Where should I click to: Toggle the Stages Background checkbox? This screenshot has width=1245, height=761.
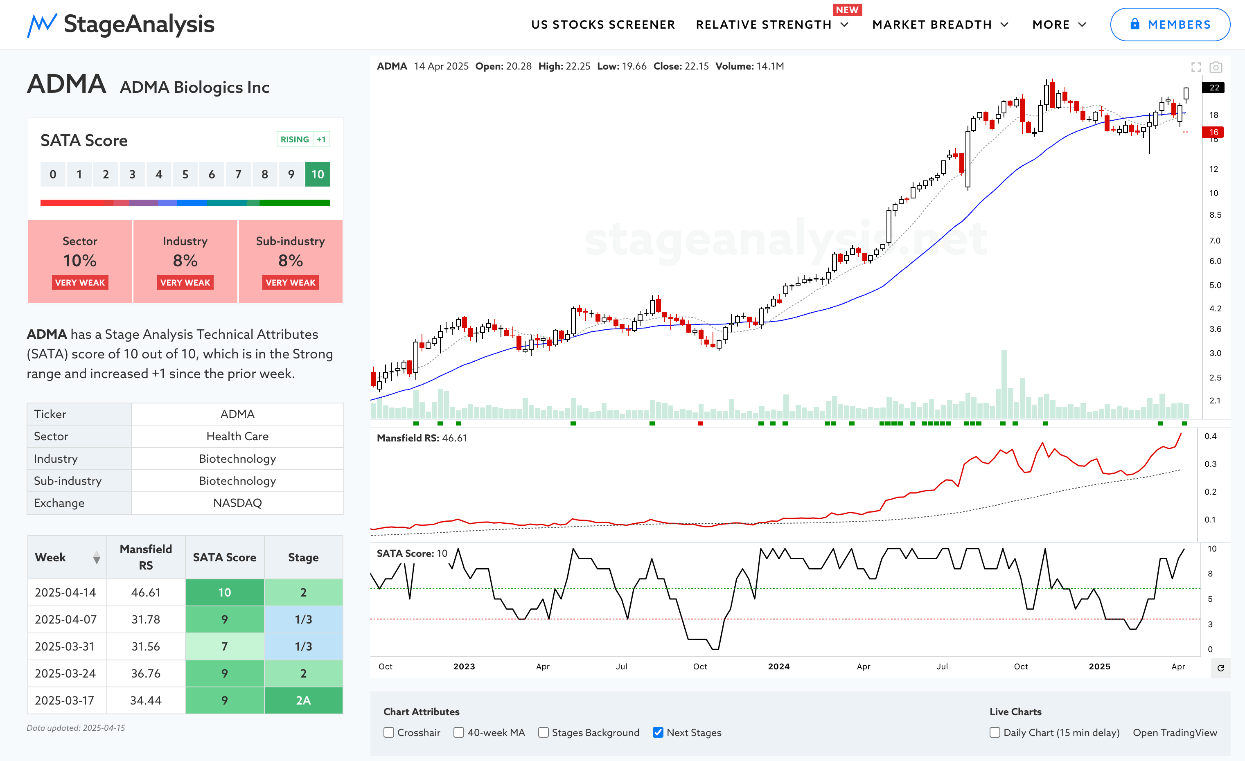tap(543, 732)
